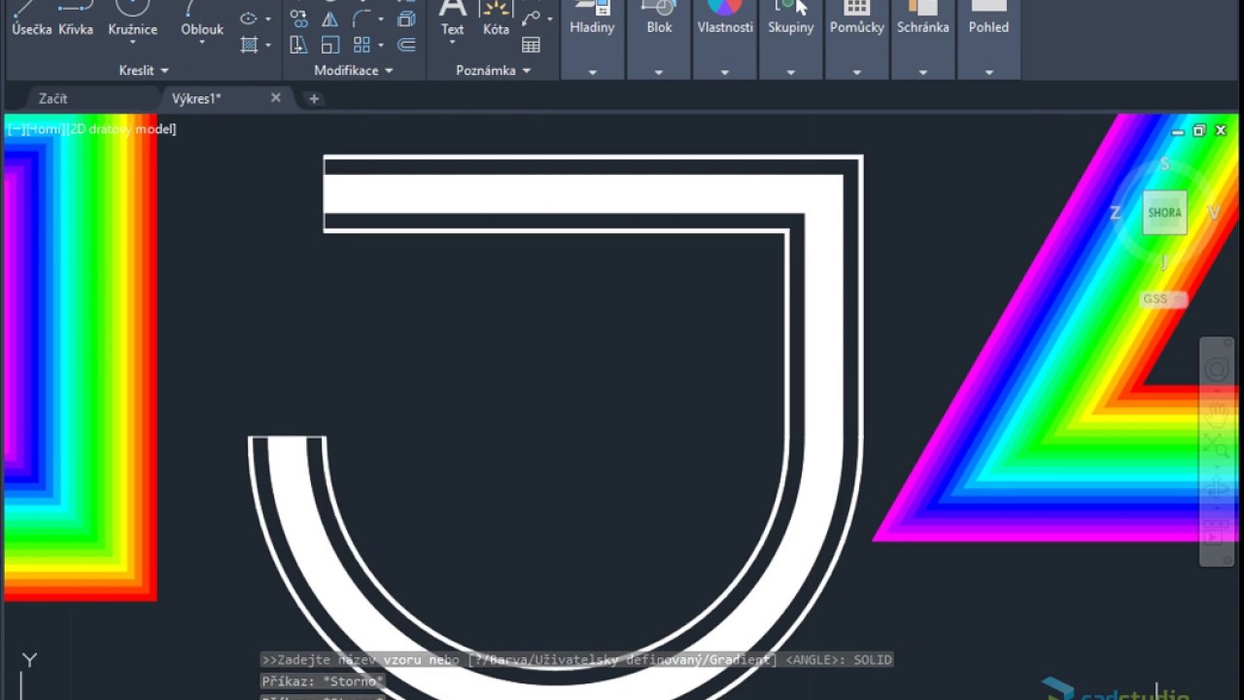1244x700 pixels.
Task: Select the Text annotation tool
Action: tap(453, 19)
